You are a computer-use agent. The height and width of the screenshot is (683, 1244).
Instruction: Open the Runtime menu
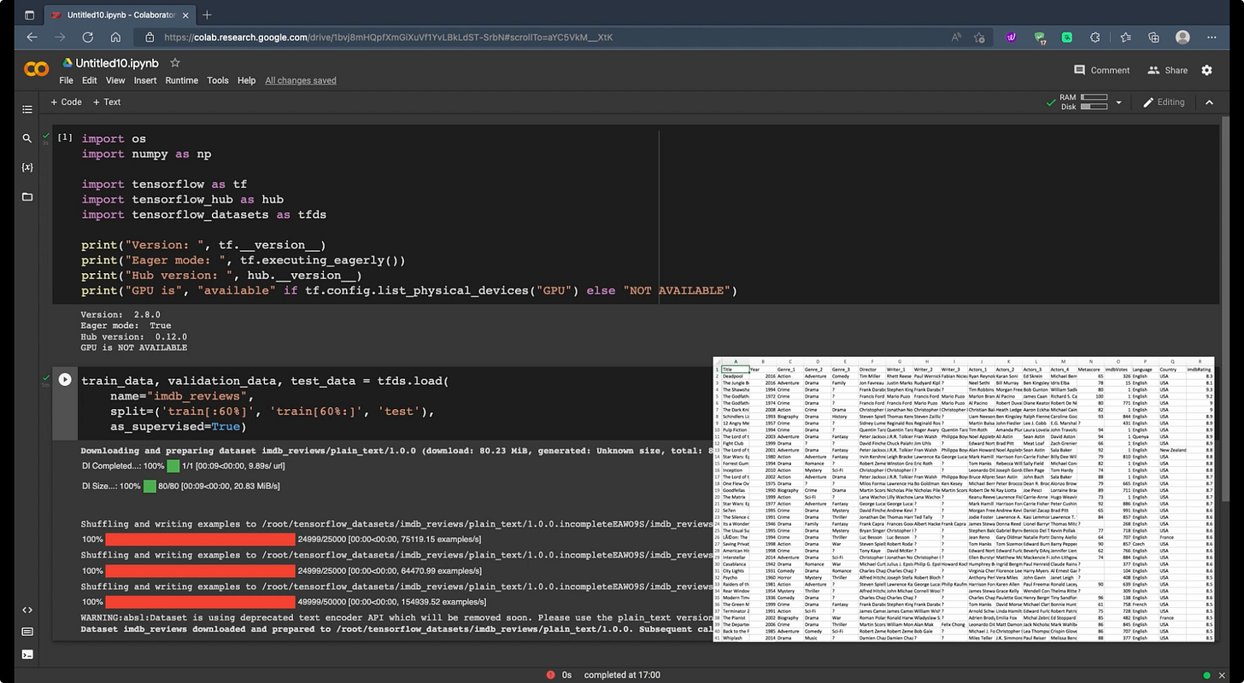pos(181,80)
